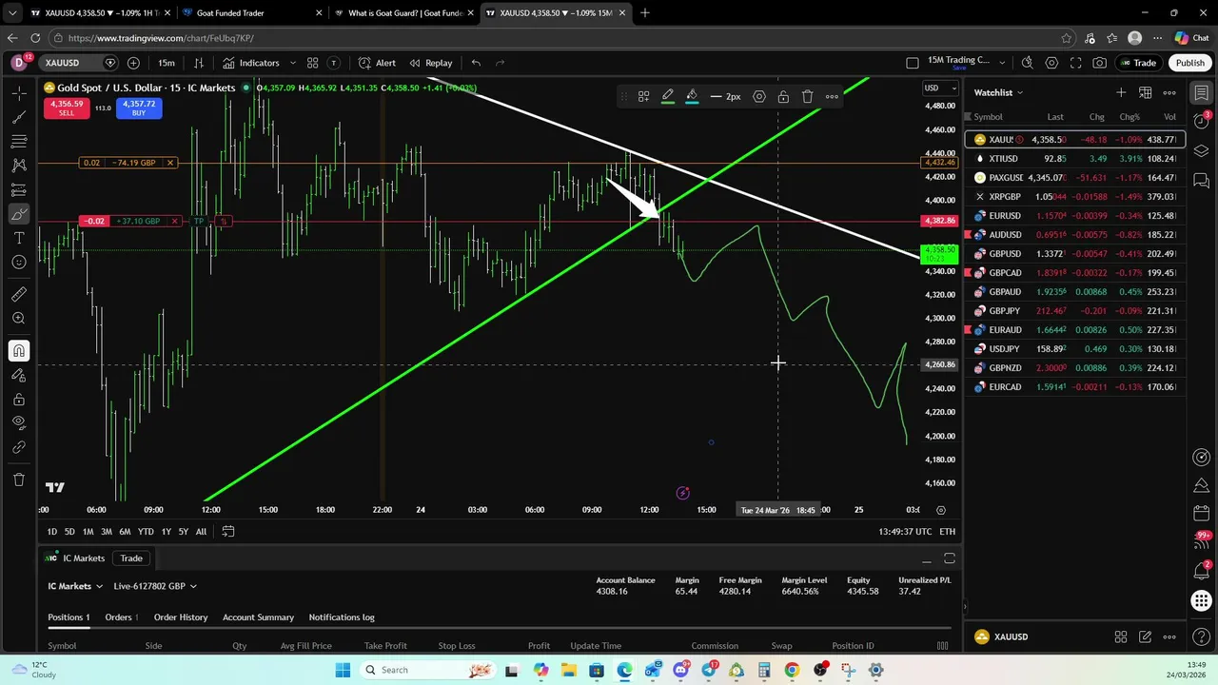
Task: Open the Fibonacci and Gann tools
Action: [x=19, y=142]
